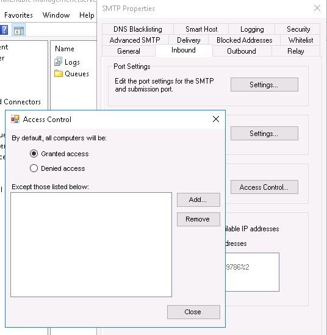
Task: Click the IP addresses list box in SMTP Properties
Action: [252, 272]
